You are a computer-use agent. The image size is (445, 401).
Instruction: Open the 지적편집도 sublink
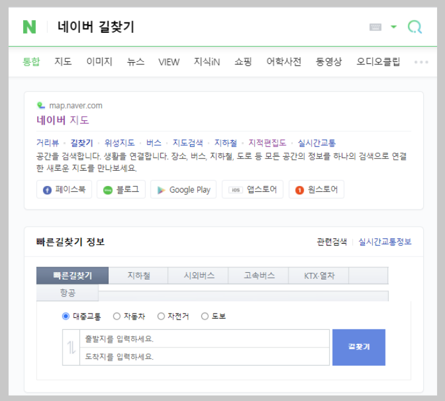point(267,143)
